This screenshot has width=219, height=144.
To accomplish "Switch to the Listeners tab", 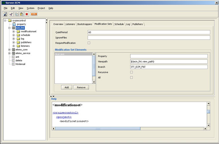I will (70, 24).
